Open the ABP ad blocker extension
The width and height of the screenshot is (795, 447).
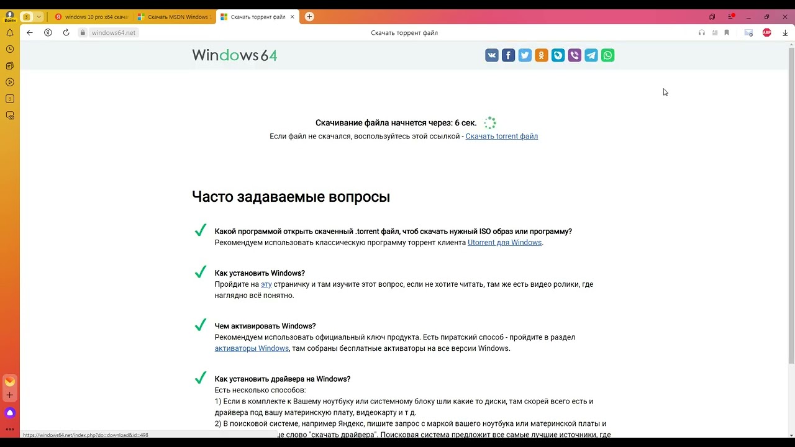[767, 33]
